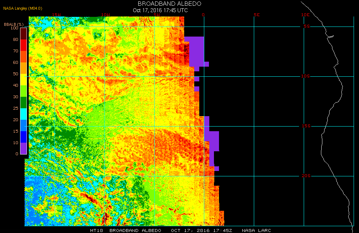Click the 'BROADBAND ALBEDO' main title
The width and height of the screenshot is (359, 233).
[169, 4]
